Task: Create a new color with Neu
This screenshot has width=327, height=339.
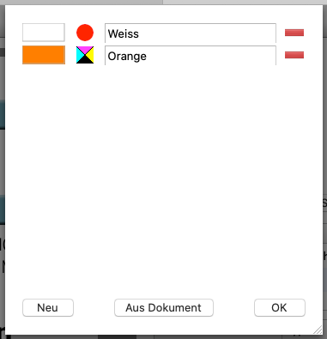Action: [48, 308]
